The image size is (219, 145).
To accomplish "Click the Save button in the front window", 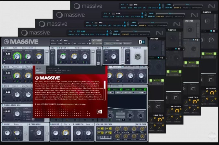I will 99,40.
